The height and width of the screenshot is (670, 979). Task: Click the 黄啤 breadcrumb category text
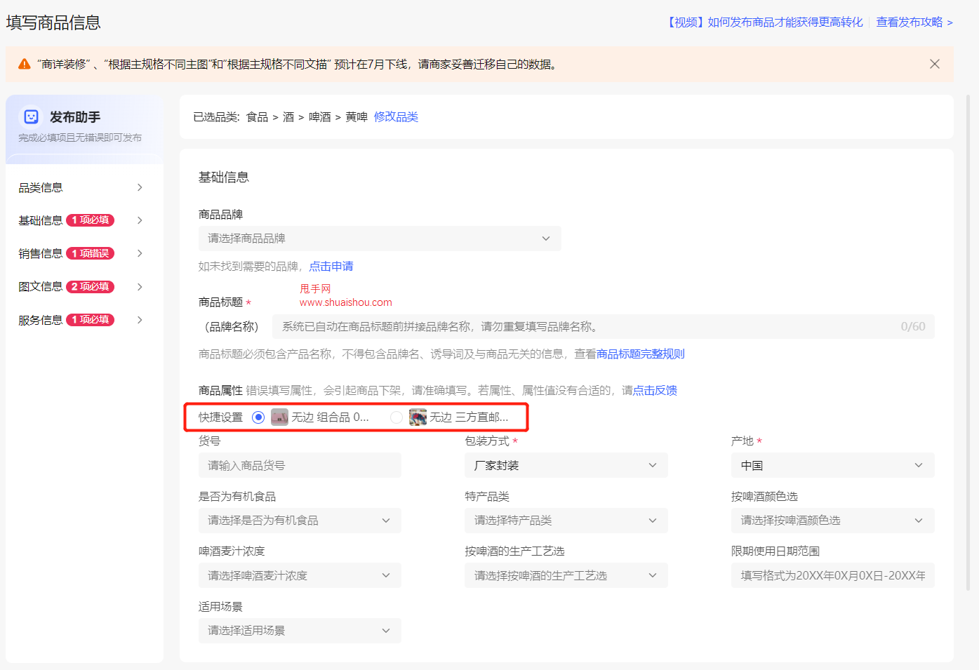tap(357, 117)
